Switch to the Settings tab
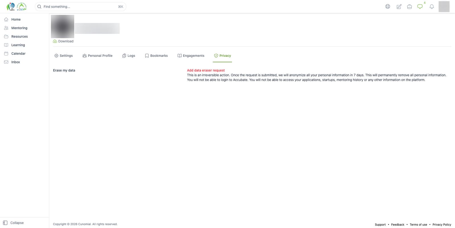Image resolution: width=455 pixels, height=228 pixels. pos(63,56)
